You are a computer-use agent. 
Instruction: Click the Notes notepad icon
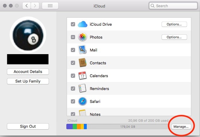tap(82, 113)
